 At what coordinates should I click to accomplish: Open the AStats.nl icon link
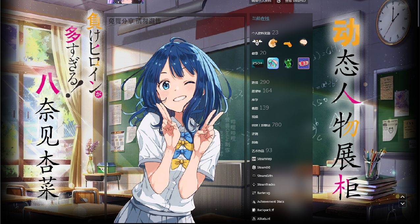(x=254, y=219)
